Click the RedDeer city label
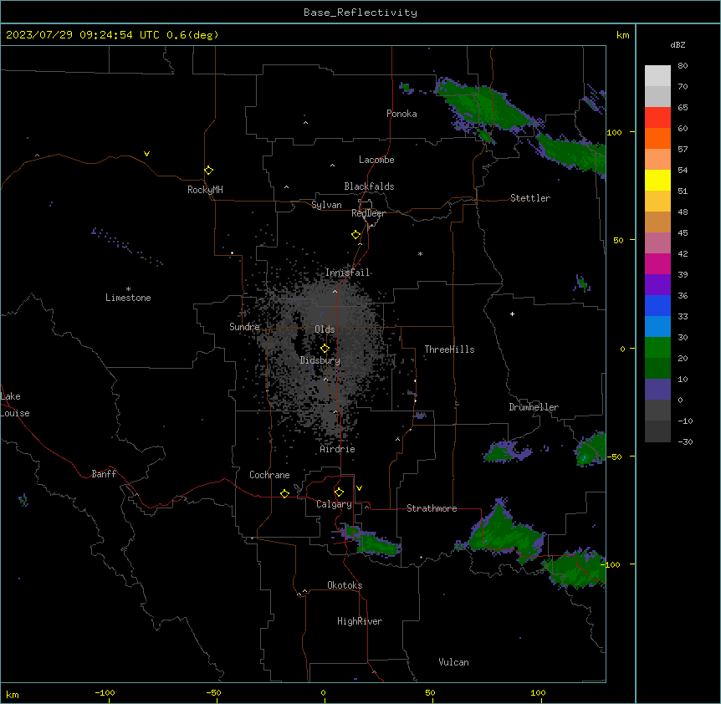The width and height of the screenshot is (721, 704). pyautogui.click(x=368, y=213)
